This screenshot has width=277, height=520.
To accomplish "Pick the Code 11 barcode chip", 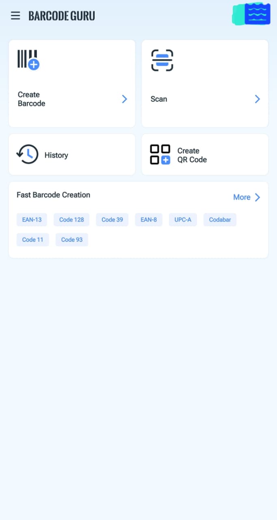I will 32,240.
